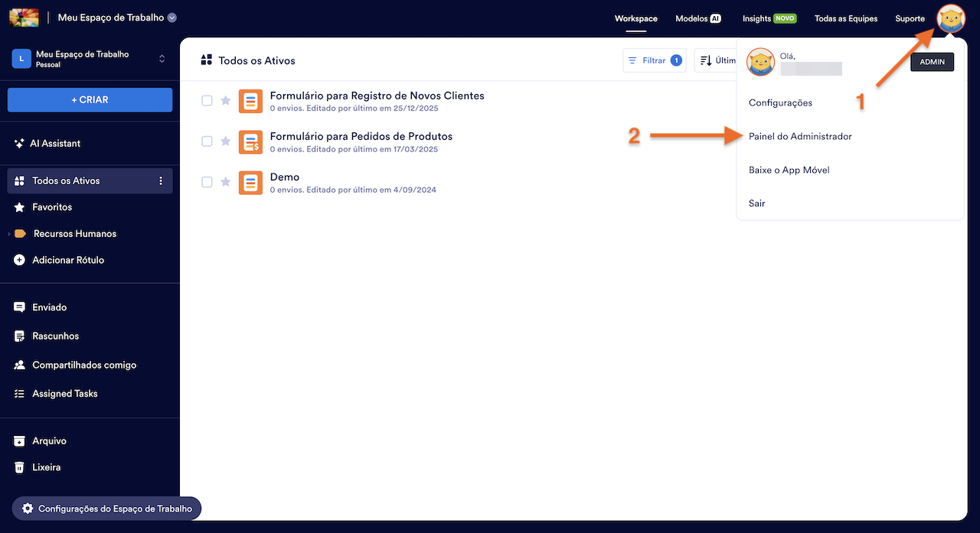Expand the Recursos Humanos label folder
This screenshot has height=533, width=980.
click(x=9, y=234)
